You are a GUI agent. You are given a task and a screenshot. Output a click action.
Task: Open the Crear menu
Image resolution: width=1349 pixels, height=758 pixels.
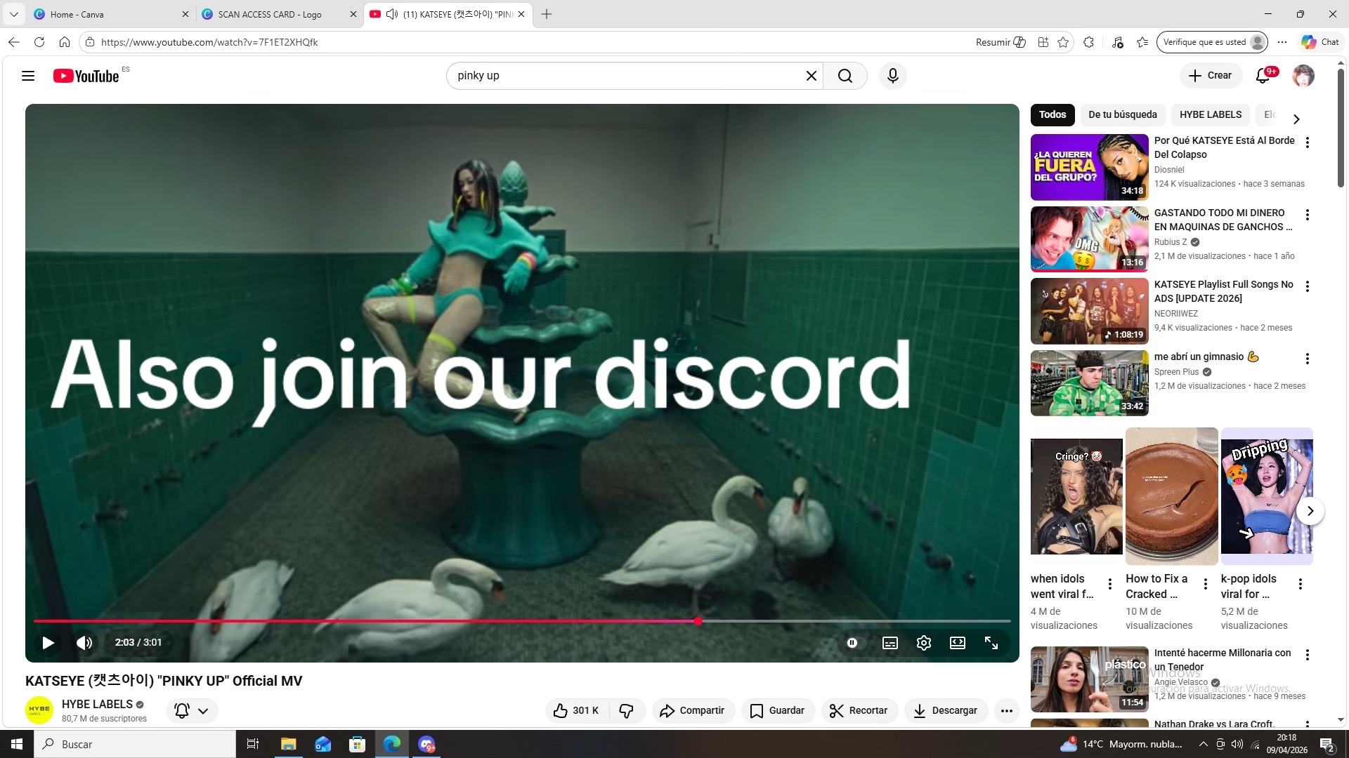tap(1210, 76)
